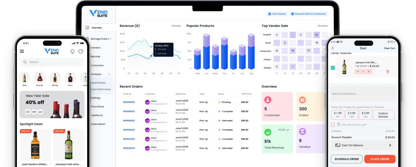Tap the notification bell icon
This screenshot has height=167, width=416.
[x=73, y=51]
